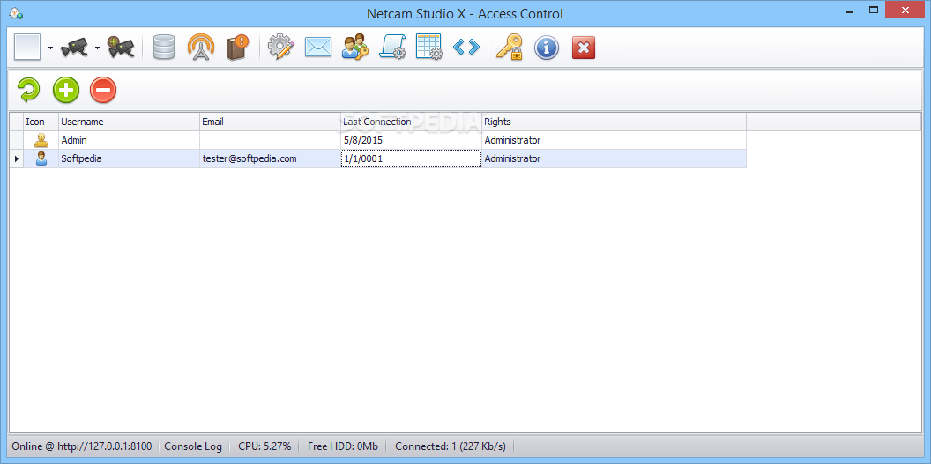The width and height of the screenshot is (931, 464).
Task: Refresh the user list with green arrow
Action: 28,90
